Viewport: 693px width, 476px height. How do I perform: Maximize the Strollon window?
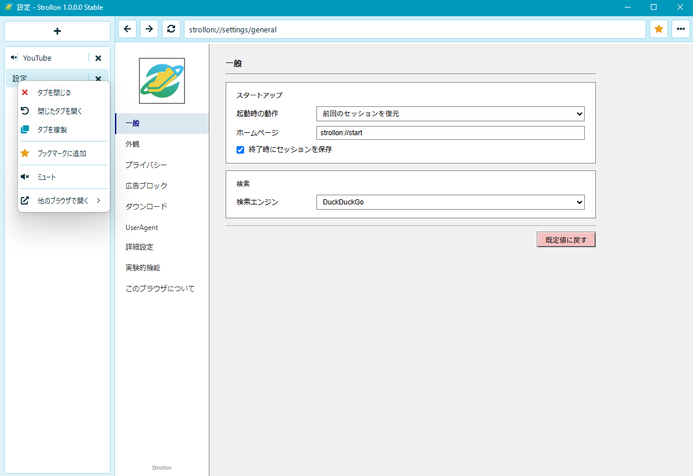654,7
